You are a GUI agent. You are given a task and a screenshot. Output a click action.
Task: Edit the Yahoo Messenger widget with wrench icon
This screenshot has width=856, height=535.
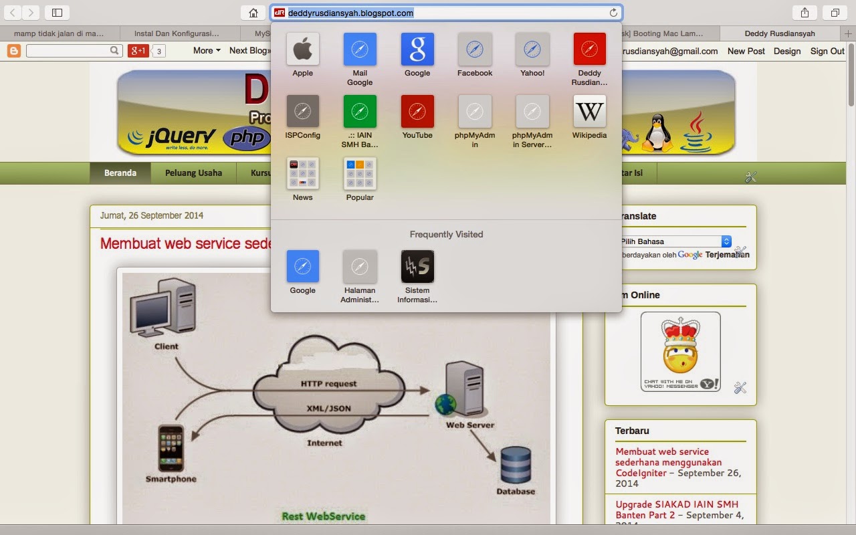pyautogui.click(x=740, y=387)
